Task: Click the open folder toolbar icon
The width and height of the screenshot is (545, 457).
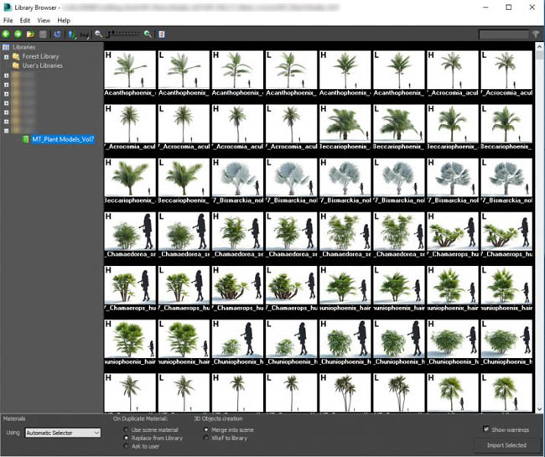Action: coord(30,34)
